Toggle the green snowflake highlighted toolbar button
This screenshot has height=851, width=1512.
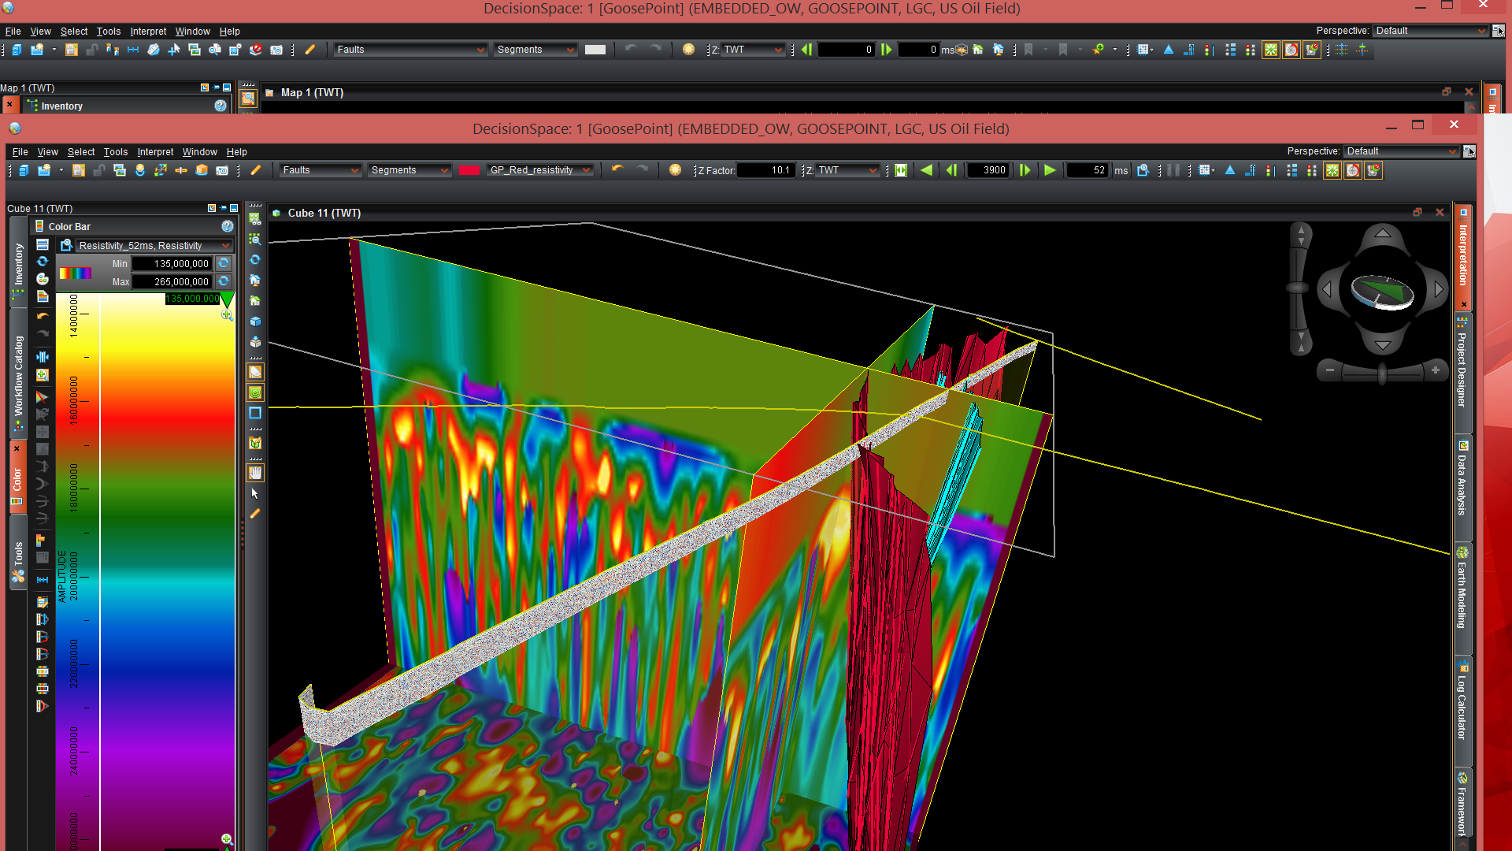coord(1332,170)
